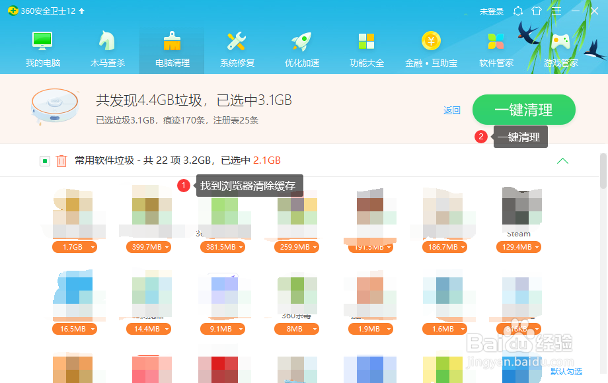Image resolution: width=608 pixels, height=383 pixels.
Task: Click 未登录 to log in
Action: [x=492, y=11]
